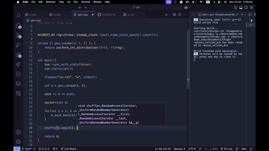269x151 pixels.
Task: Open the Live Share activity bar icon
Action: (18, 64)
